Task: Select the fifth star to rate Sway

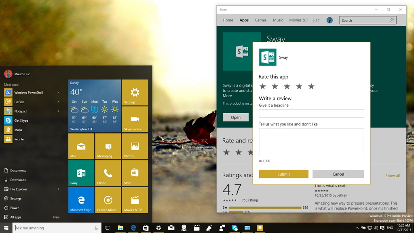Action: click(x=311, y=86)
